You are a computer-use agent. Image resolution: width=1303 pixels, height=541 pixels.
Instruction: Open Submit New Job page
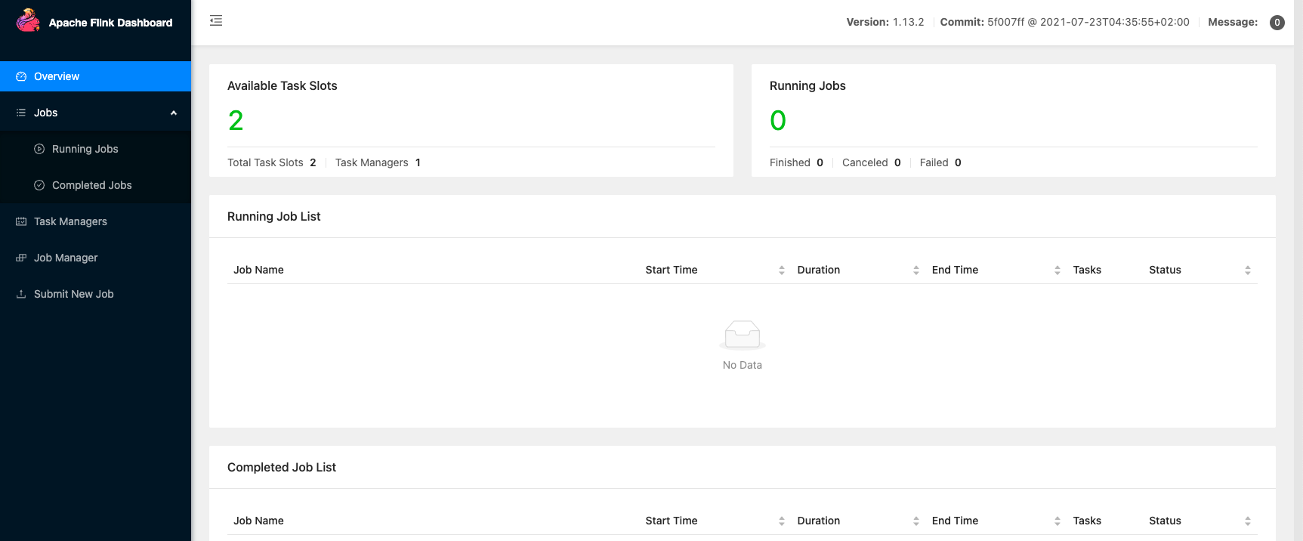click(95, 294)
